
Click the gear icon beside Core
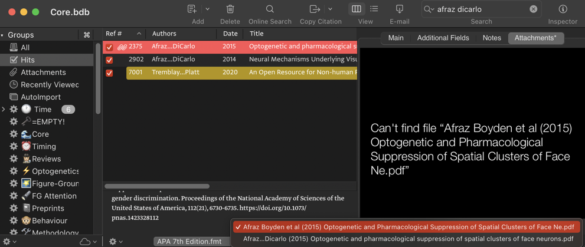[x=14, y=134]
